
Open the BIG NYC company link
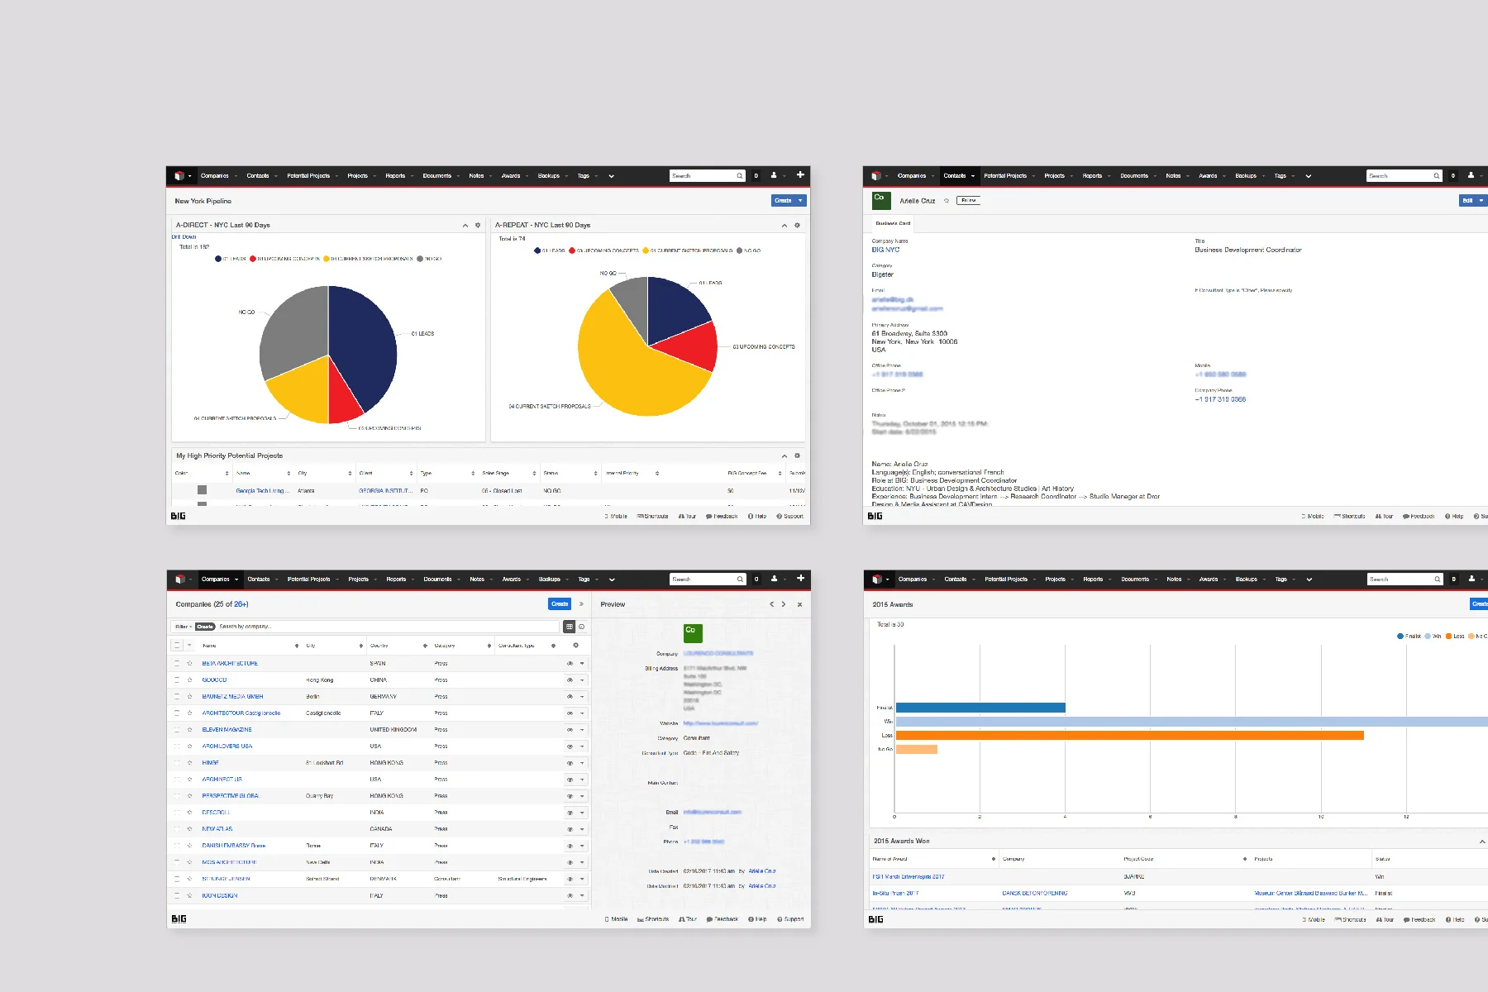tap(885, 250)
